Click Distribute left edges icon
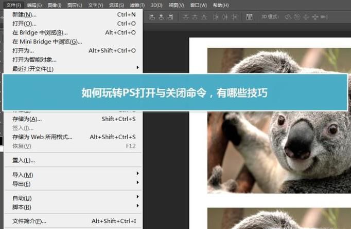This screenshot has width=351, height=229. (216, 17)
